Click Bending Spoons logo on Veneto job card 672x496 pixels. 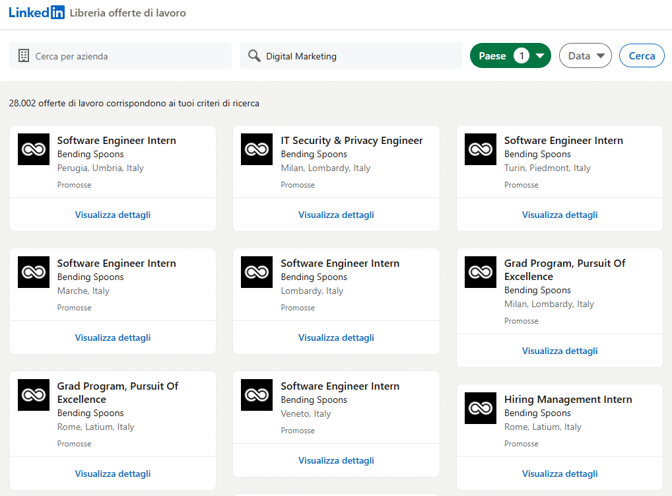click(x=257, y=395)
